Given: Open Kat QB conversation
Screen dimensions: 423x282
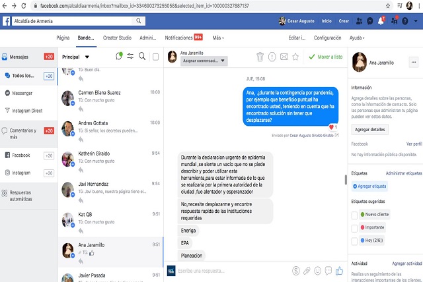Looking at the screenshot, I should (110, 222).
